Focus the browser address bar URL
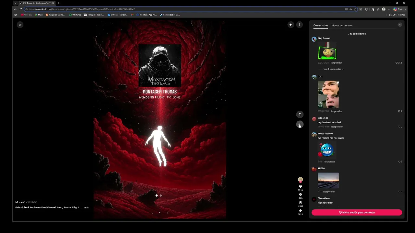The image size is (415, 233). coord(185,9)
